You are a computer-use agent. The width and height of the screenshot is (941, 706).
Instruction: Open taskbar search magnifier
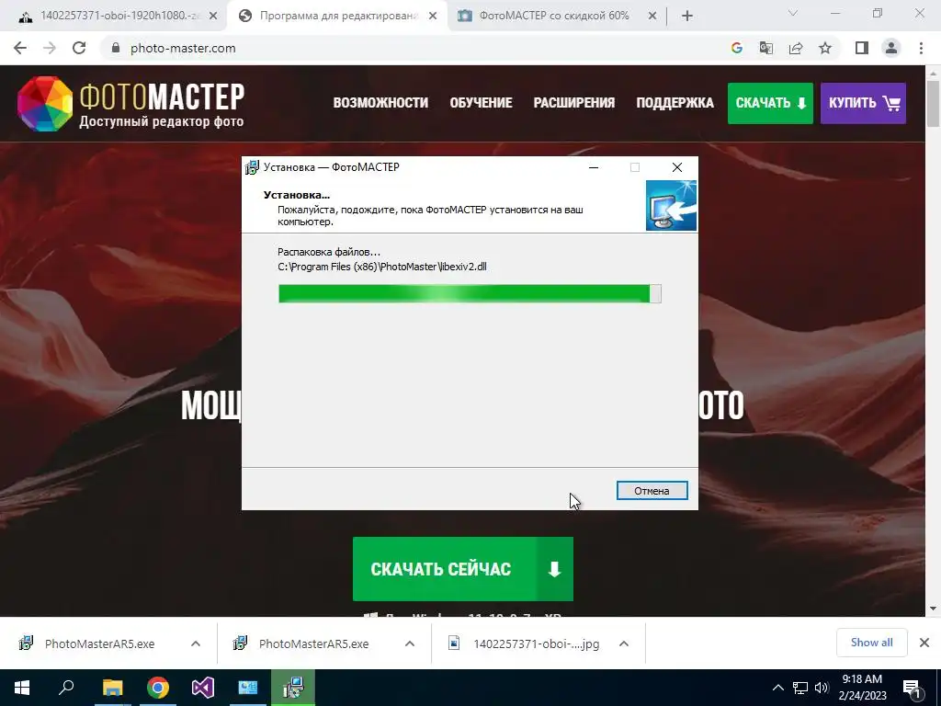point(66,688)
